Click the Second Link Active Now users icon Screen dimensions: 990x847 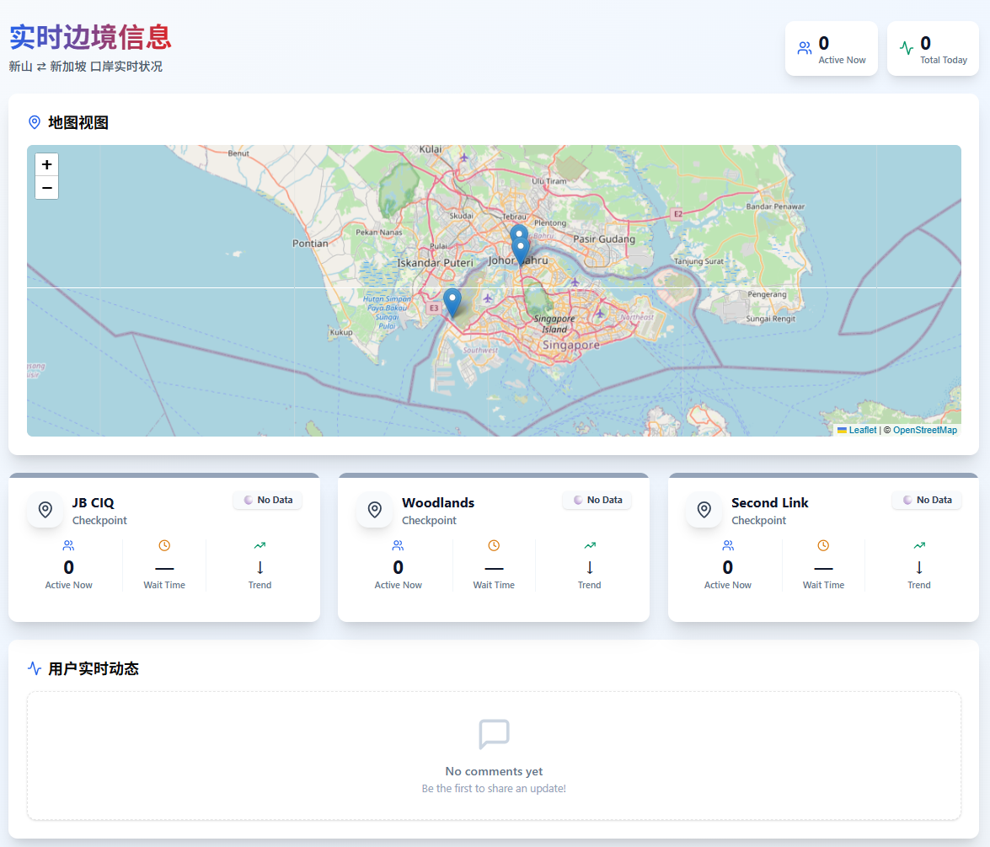(x=728, y=545)
